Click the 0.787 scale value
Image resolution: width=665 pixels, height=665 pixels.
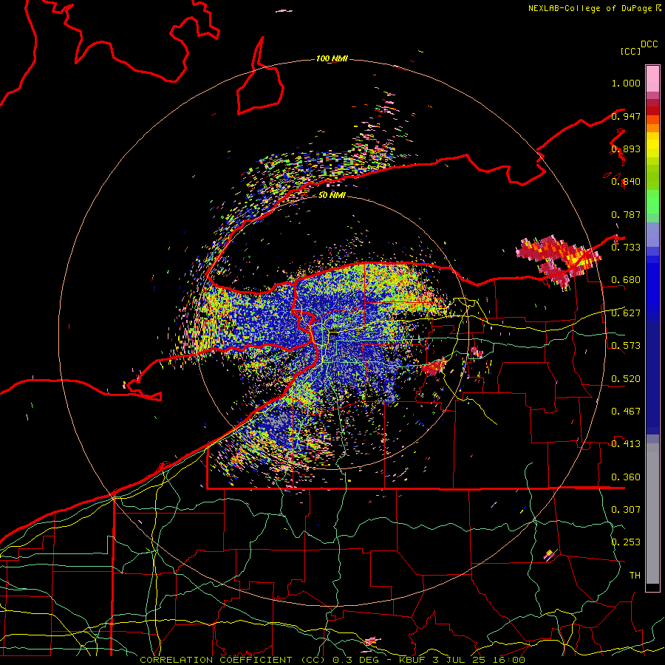[x=626, y=214]
